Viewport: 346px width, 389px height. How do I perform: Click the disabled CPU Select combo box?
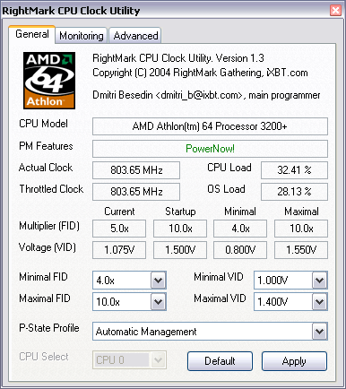pos(129,359)
